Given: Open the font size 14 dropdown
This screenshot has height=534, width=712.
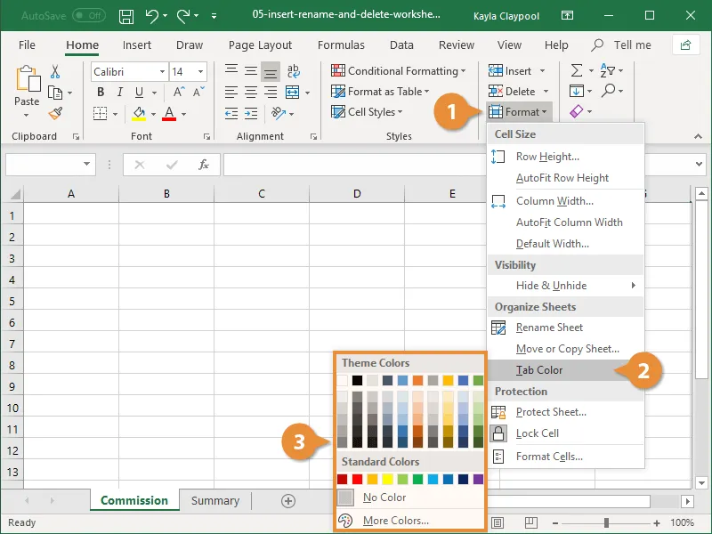Looking at the screenshot, I should (200, 72).
